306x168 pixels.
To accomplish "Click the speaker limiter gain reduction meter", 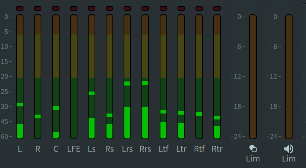I will tap(289, 77).
